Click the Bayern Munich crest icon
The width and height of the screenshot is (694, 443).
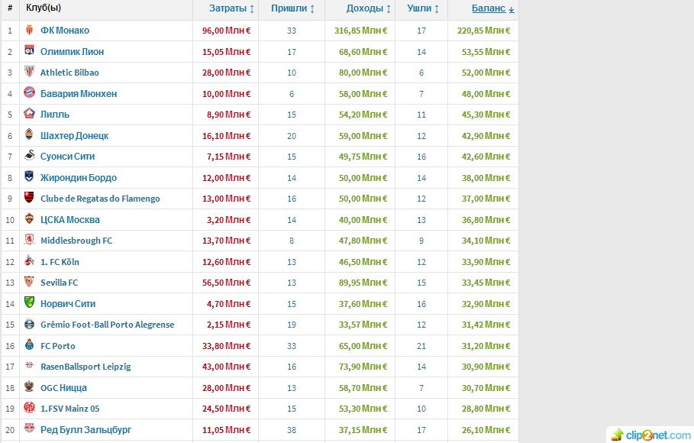[29, 92]
